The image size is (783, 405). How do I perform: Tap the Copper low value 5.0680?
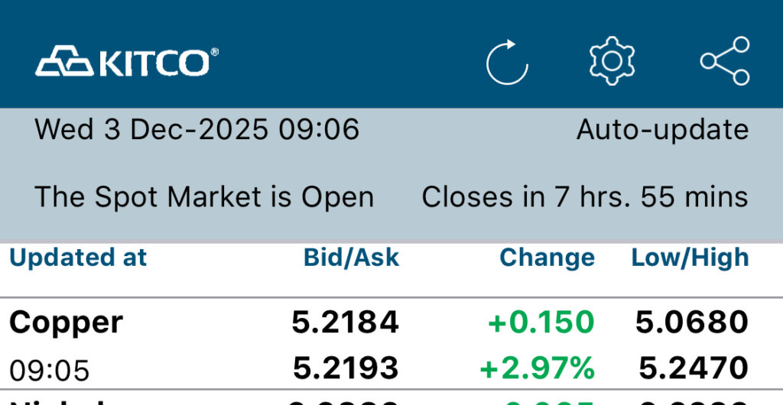click(691, 322)
